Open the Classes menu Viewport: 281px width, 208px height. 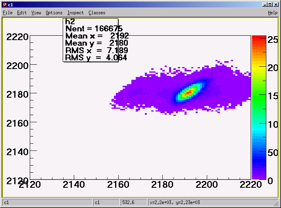(97, 13)
